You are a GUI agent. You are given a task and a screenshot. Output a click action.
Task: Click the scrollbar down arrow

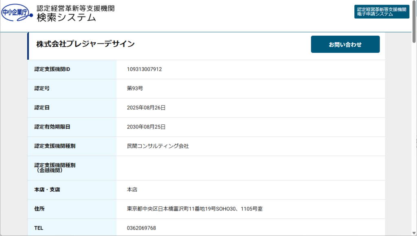tap(414, 233)
